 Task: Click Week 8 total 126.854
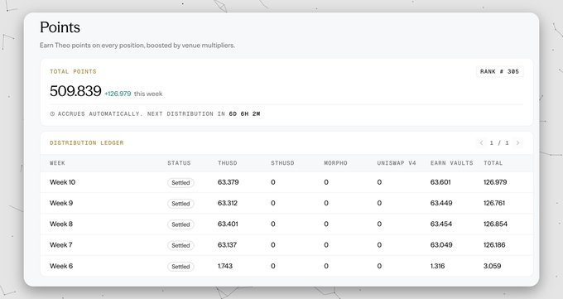(495, 224)
